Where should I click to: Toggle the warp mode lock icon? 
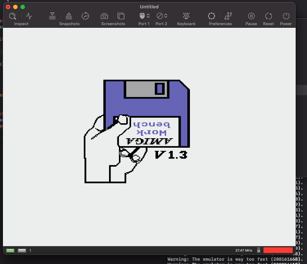259,250
